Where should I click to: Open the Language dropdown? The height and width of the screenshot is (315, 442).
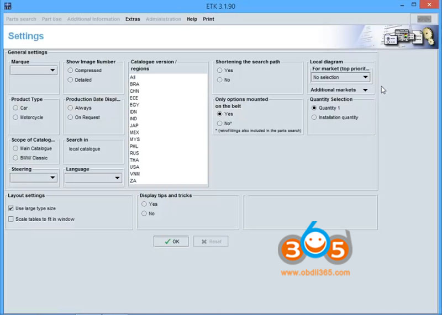93,178
